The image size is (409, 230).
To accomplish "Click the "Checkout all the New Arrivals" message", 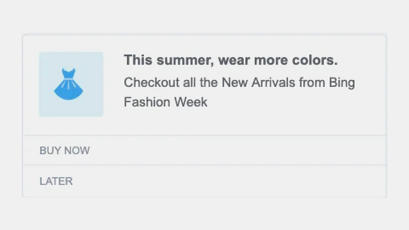I will 239,83.
